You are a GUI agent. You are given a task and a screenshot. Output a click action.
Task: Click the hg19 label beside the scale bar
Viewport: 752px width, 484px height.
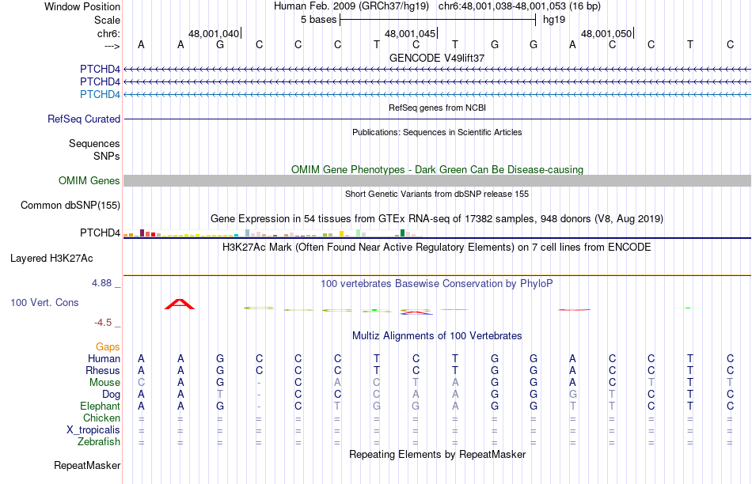(554, 20)
